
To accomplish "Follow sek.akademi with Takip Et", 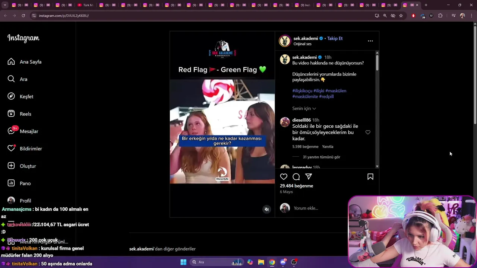I will [x=335, y=38].
